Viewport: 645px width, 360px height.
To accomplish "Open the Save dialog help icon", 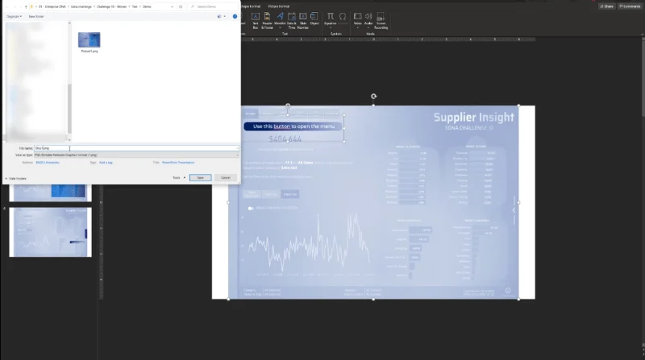I will click(235, 16).
